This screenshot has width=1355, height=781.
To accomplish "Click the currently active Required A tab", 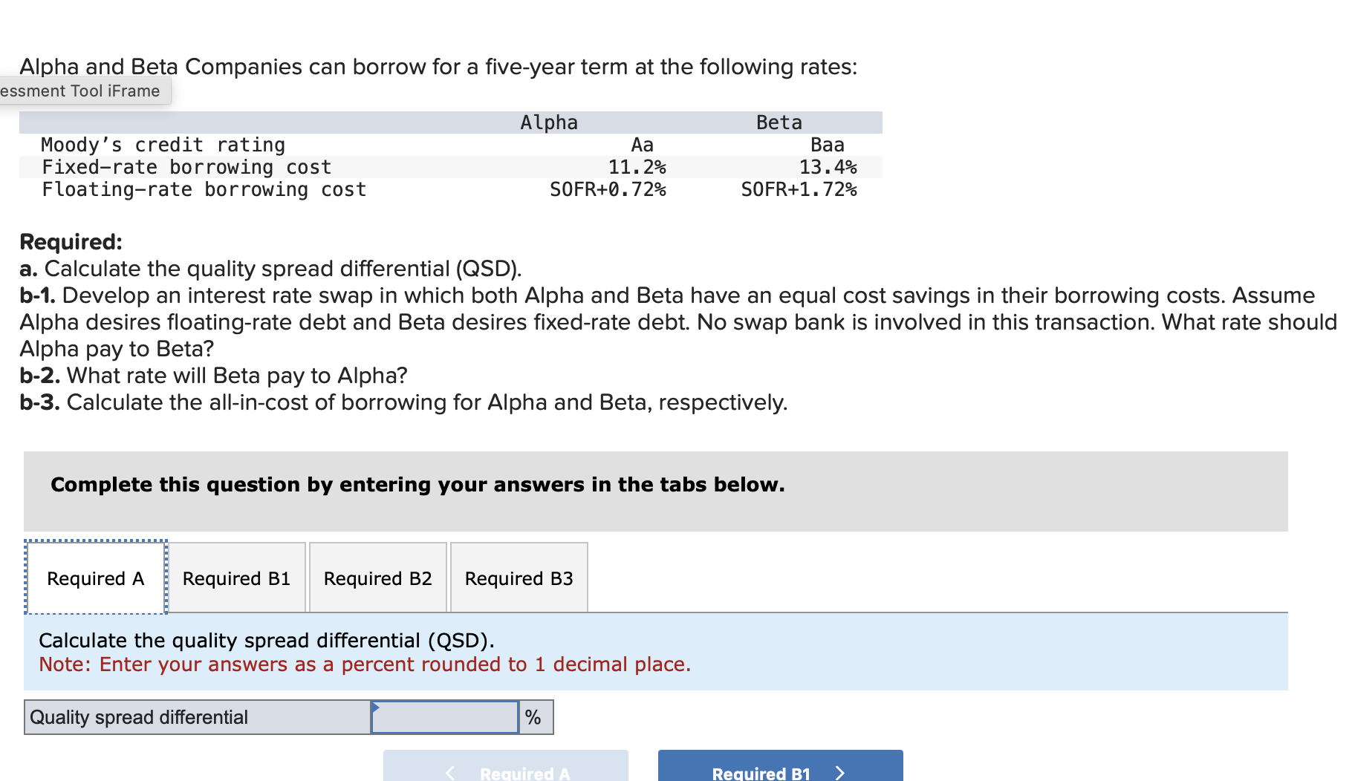I will 95,578.
